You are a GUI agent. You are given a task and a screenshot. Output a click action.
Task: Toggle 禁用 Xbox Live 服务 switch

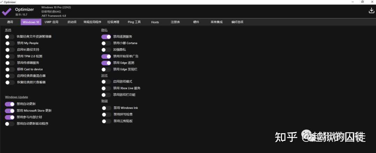(106, 88)
